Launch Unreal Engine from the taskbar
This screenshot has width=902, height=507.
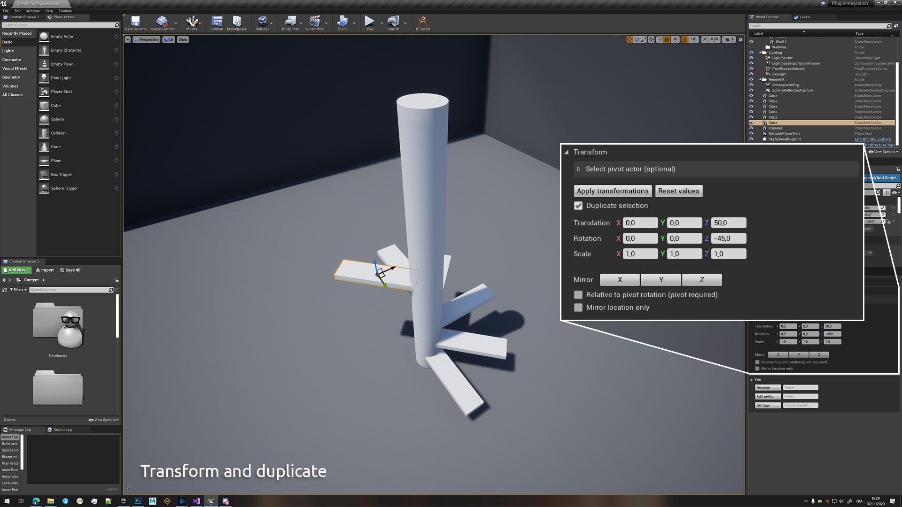pos(210,501)
